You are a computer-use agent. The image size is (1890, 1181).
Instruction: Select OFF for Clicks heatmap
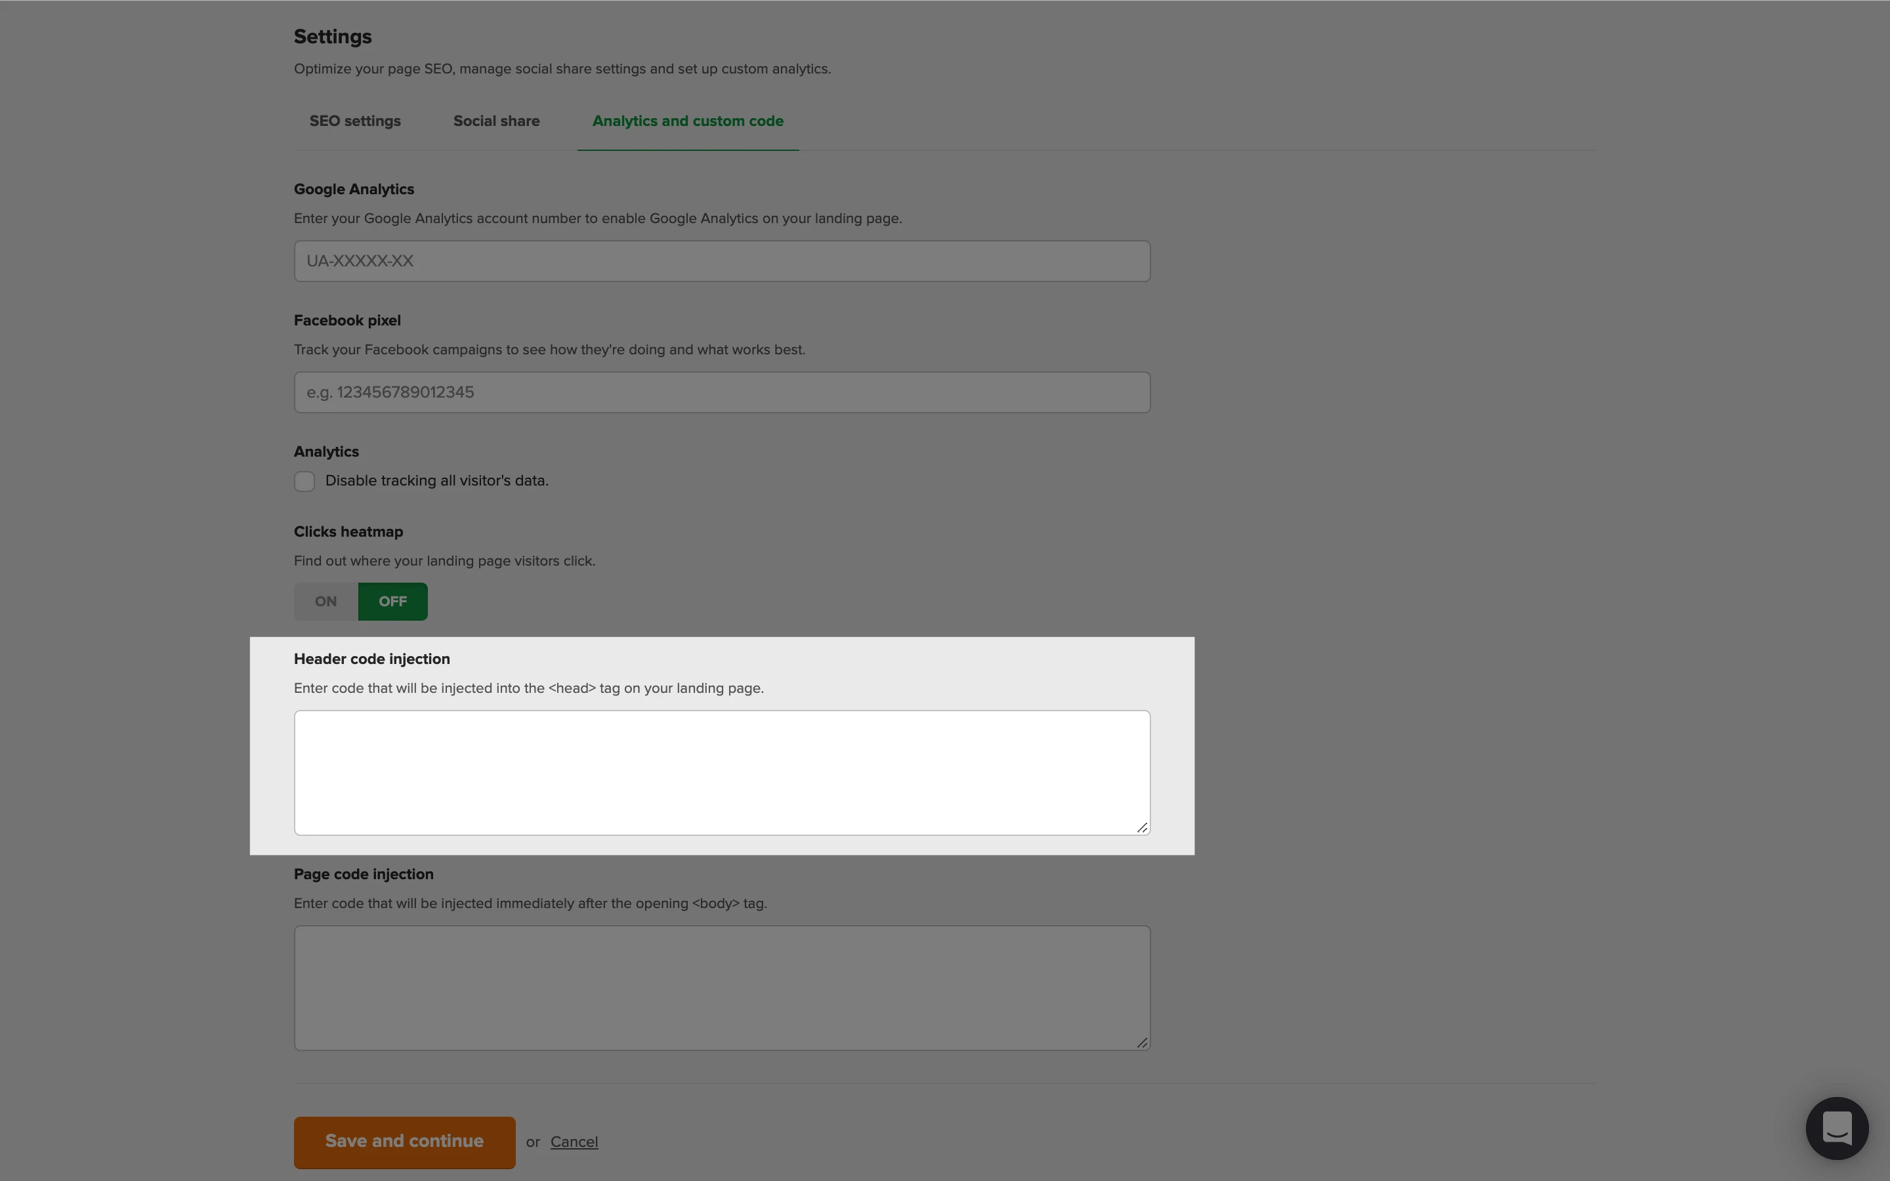click(392, 602)
